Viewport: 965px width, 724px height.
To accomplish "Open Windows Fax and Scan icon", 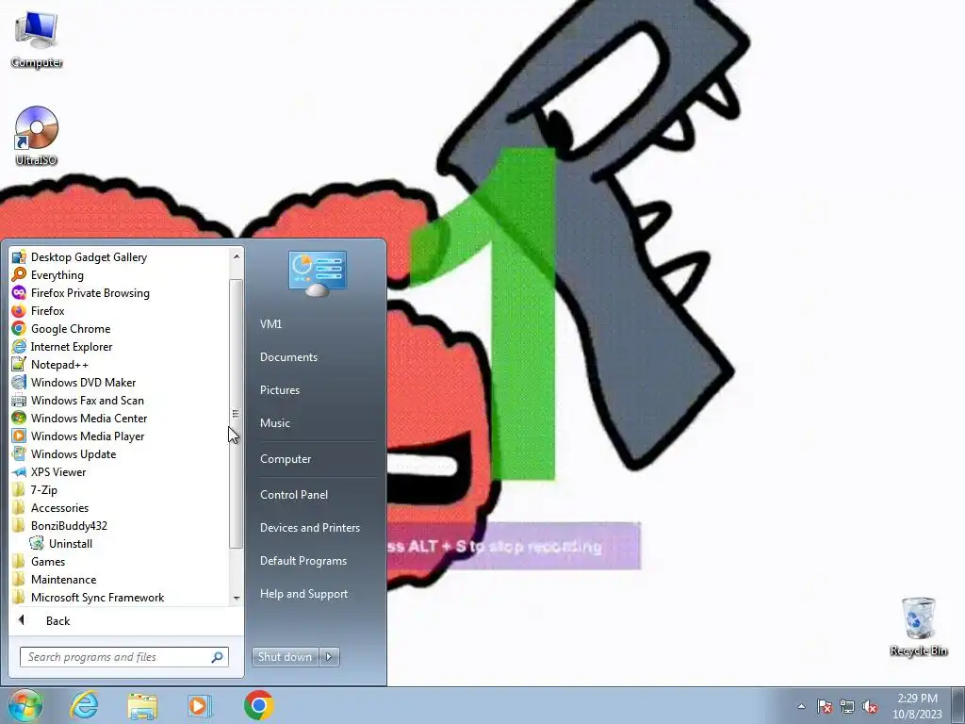I will click(19, 400).
